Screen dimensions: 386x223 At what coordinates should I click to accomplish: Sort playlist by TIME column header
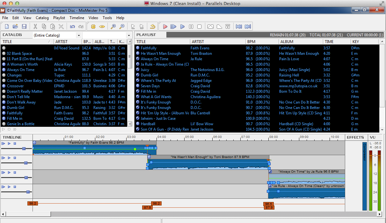[337, 41]
